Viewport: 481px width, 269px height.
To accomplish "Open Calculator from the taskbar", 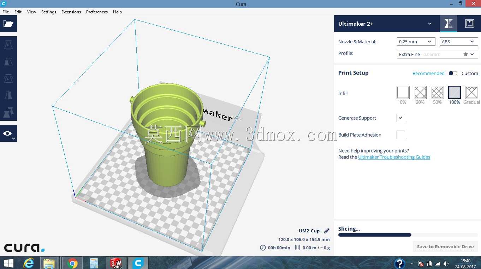I will (x=94, y=263).
